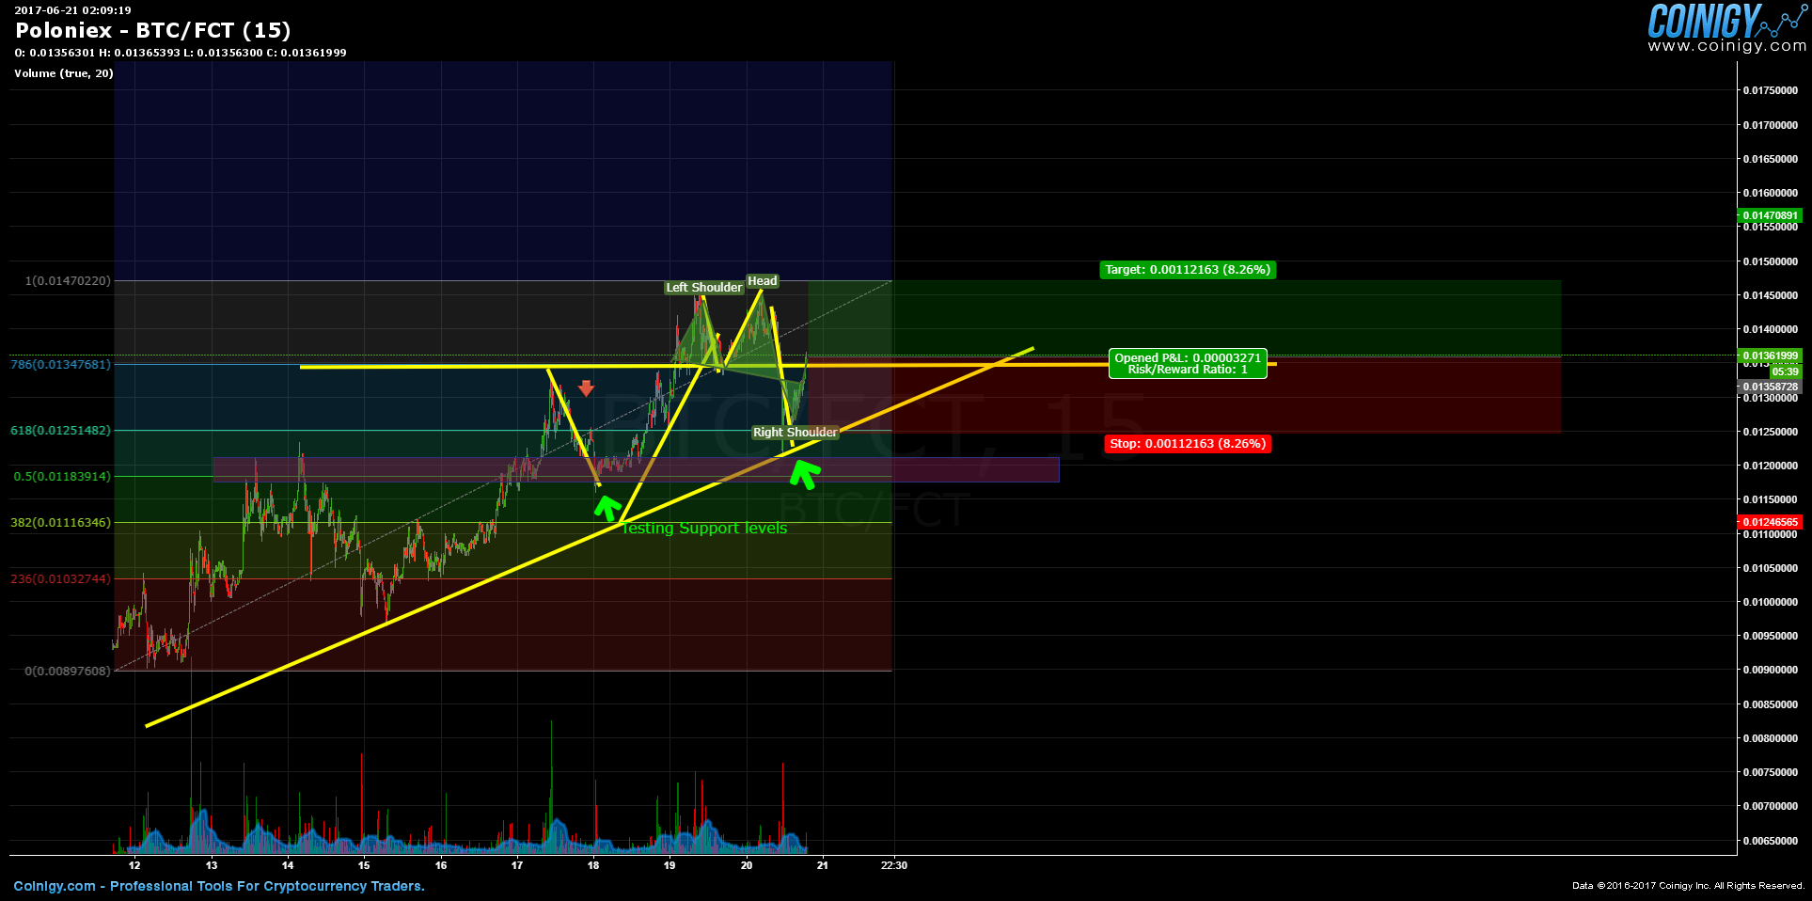The height and width of the screenshot is (901, 1812).
Task: Click the red down arrow annotation
Action: click(x=586, y=387)
